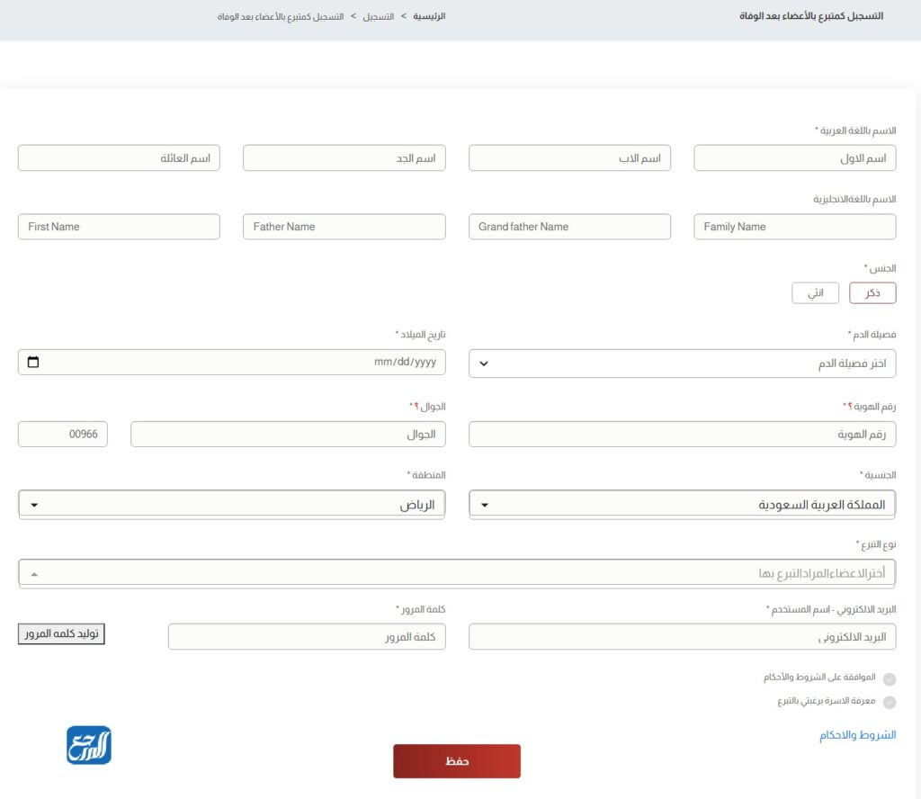
Task: Click the nationality dropdown chevron
Action: coord(484,504)
